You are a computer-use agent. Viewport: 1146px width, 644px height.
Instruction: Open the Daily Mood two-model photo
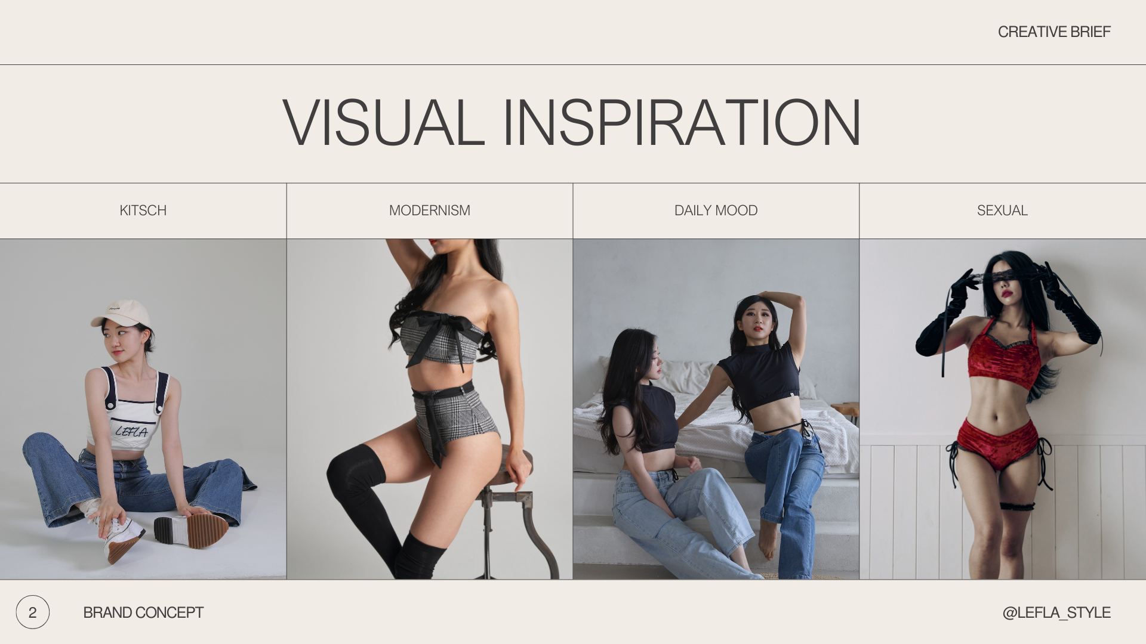pos(716,409)
